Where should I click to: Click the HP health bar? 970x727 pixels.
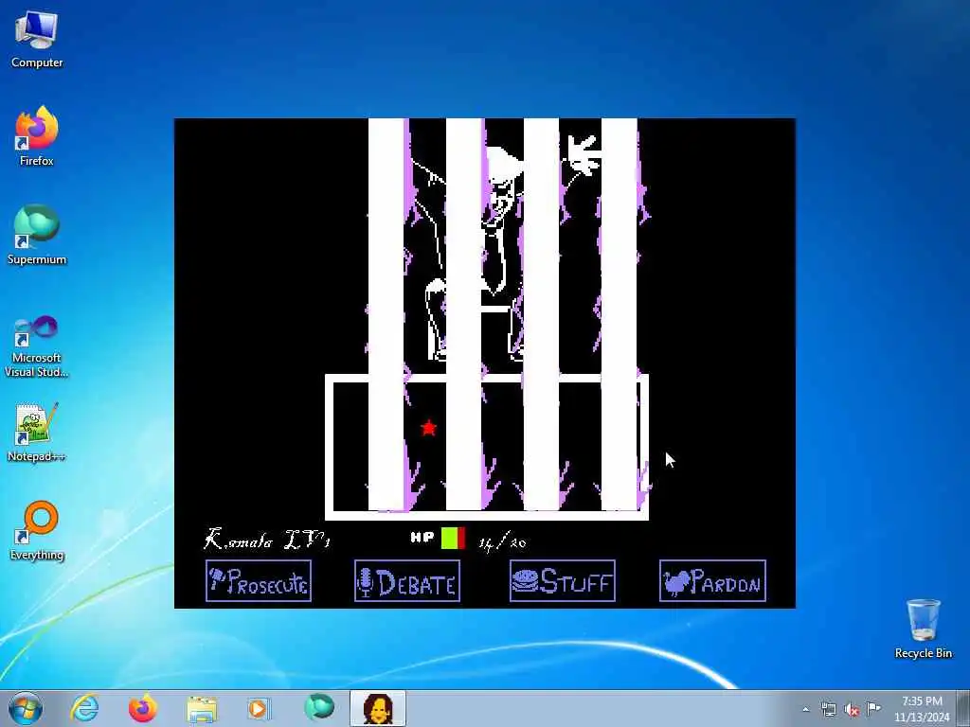point(453,538)
